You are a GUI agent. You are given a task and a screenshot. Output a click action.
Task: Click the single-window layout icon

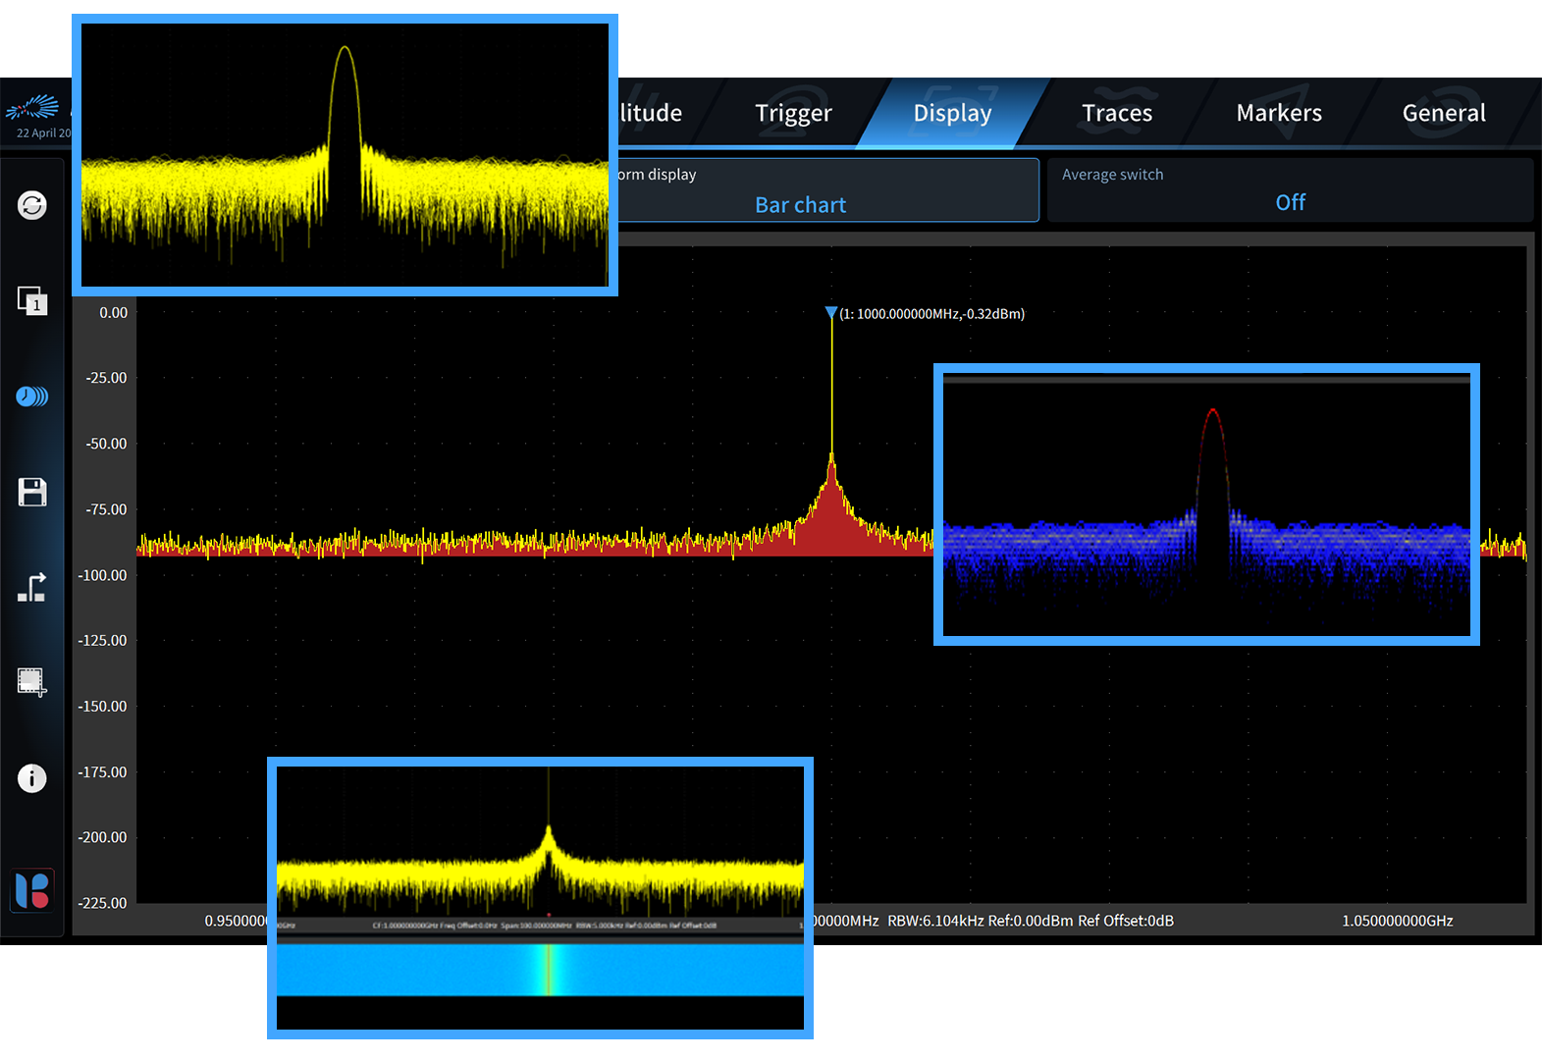point(32,300)
